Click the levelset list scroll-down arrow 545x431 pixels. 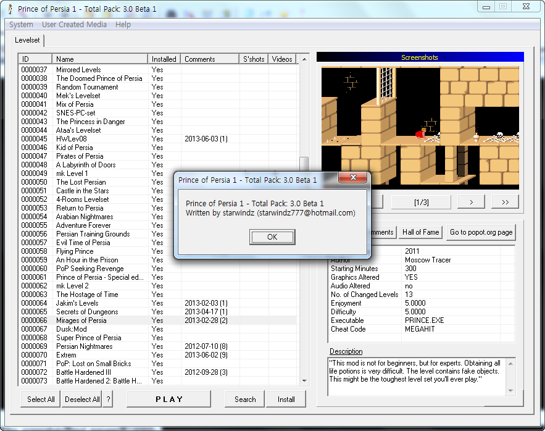[304, 380]
